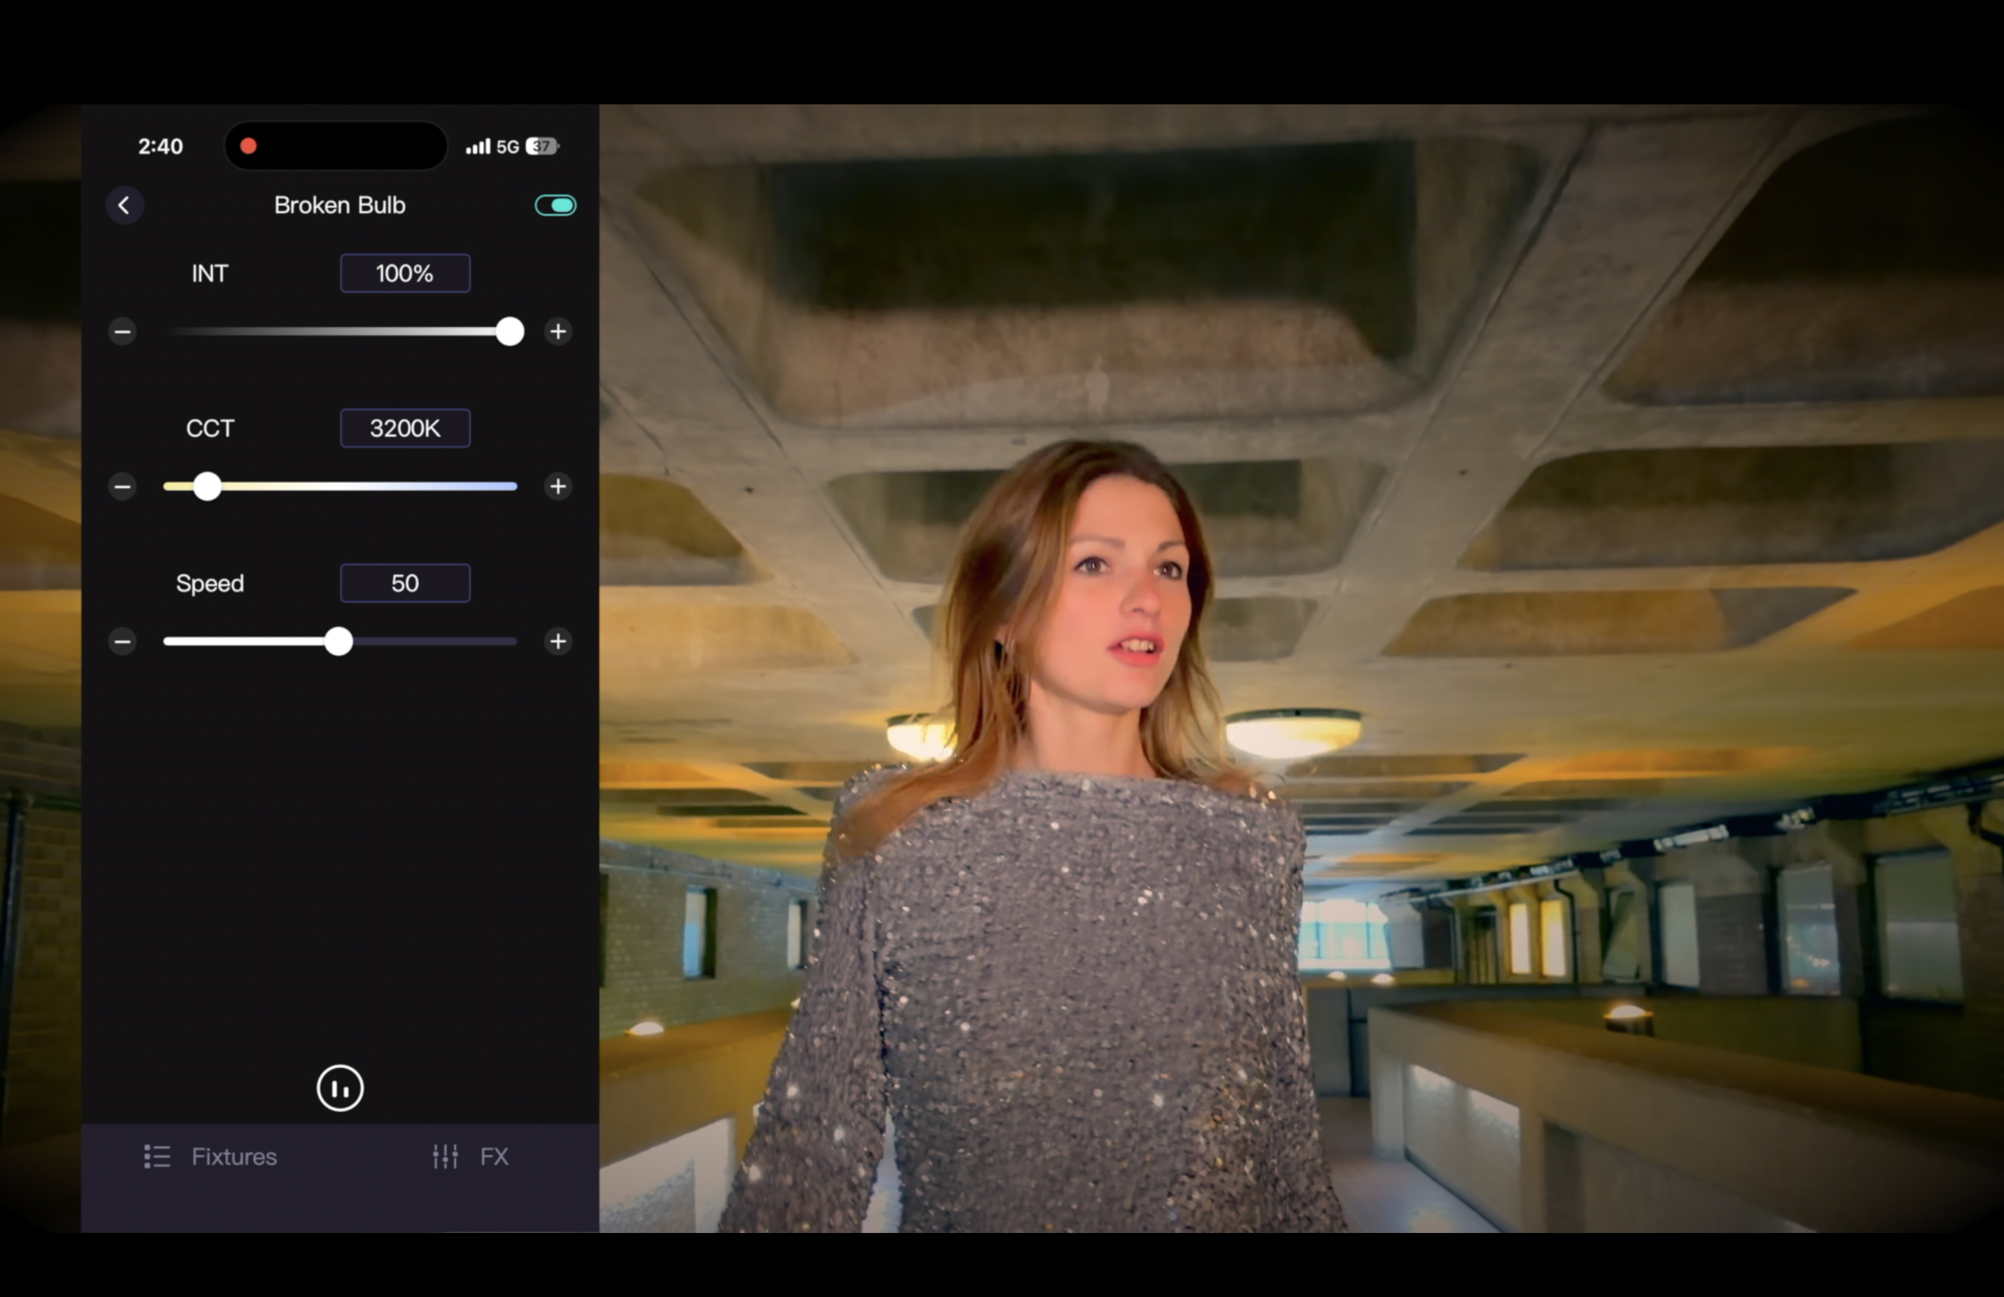Click the CCT color temperature slider handle
Screen dimensions: 2004x1297
pos(207,486)
